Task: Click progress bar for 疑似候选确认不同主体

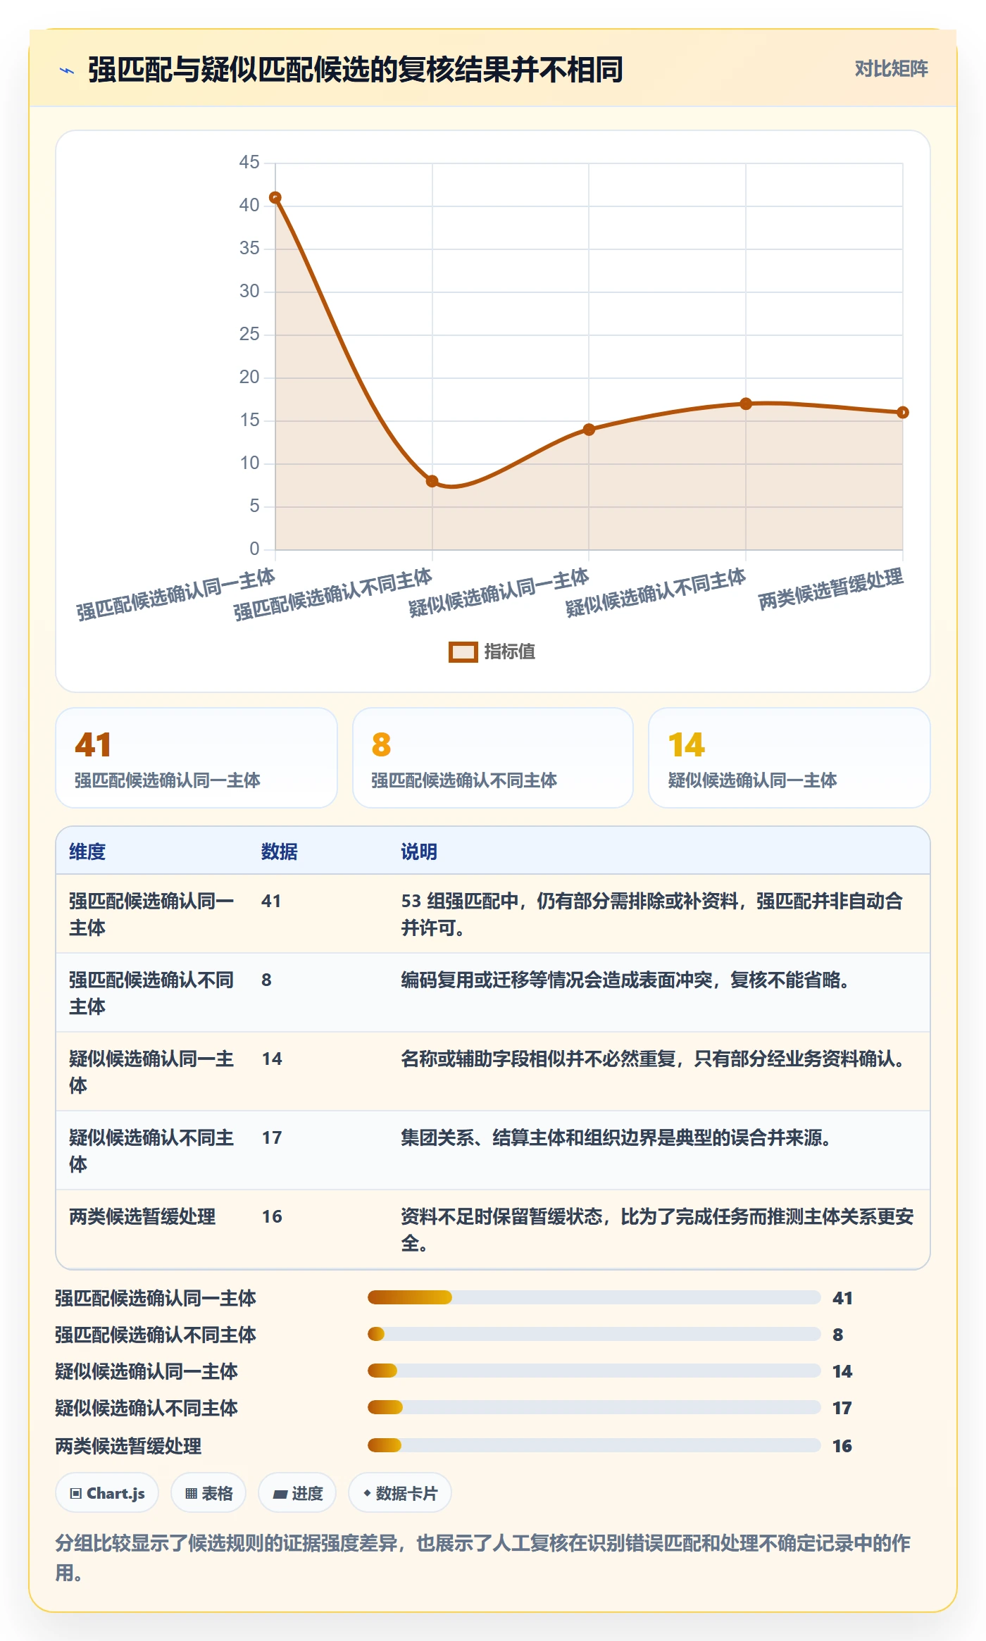Action: pyautogui.click(x=594, y=1407)
